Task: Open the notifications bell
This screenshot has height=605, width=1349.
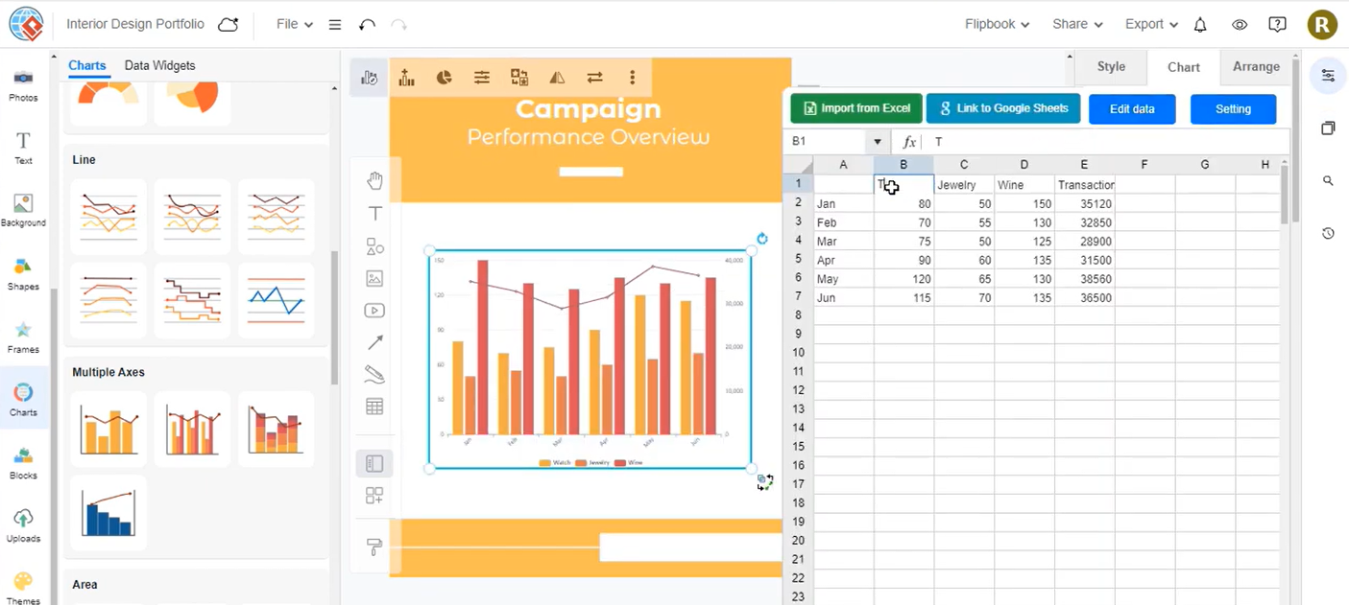Action: 1200,25
